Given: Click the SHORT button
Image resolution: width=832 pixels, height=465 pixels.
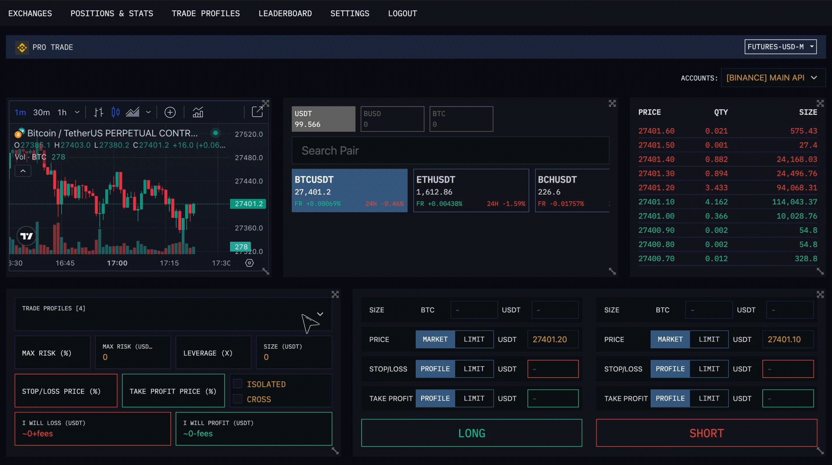Looking at the screenshot, I should point(707,433).
